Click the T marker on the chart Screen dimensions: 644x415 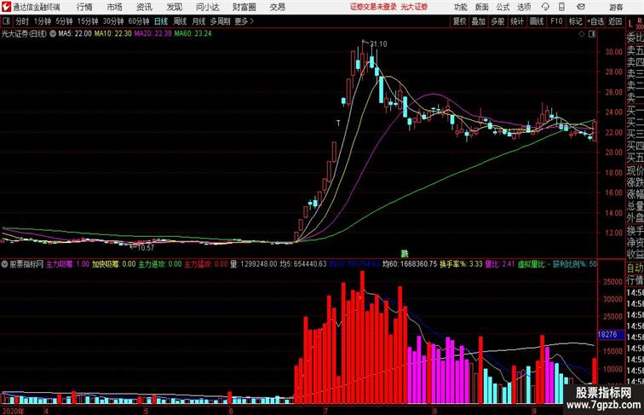(x=338, y=123)
